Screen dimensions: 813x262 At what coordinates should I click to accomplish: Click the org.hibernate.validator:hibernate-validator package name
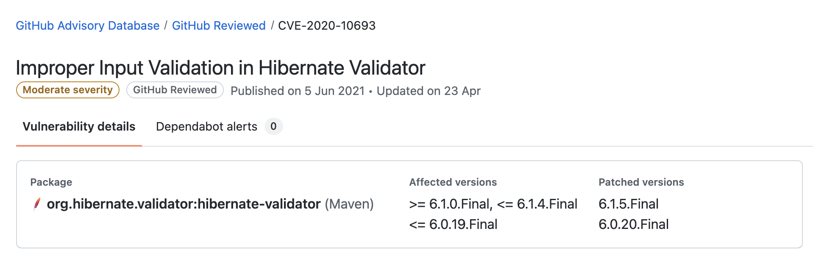[184, 204]
